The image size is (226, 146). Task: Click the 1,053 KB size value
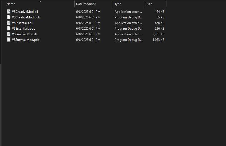(x=158, y=40)
